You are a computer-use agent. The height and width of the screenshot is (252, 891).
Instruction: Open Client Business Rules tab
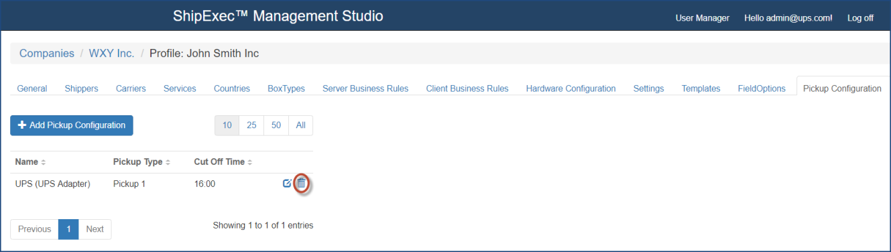[x=467, y=88]
